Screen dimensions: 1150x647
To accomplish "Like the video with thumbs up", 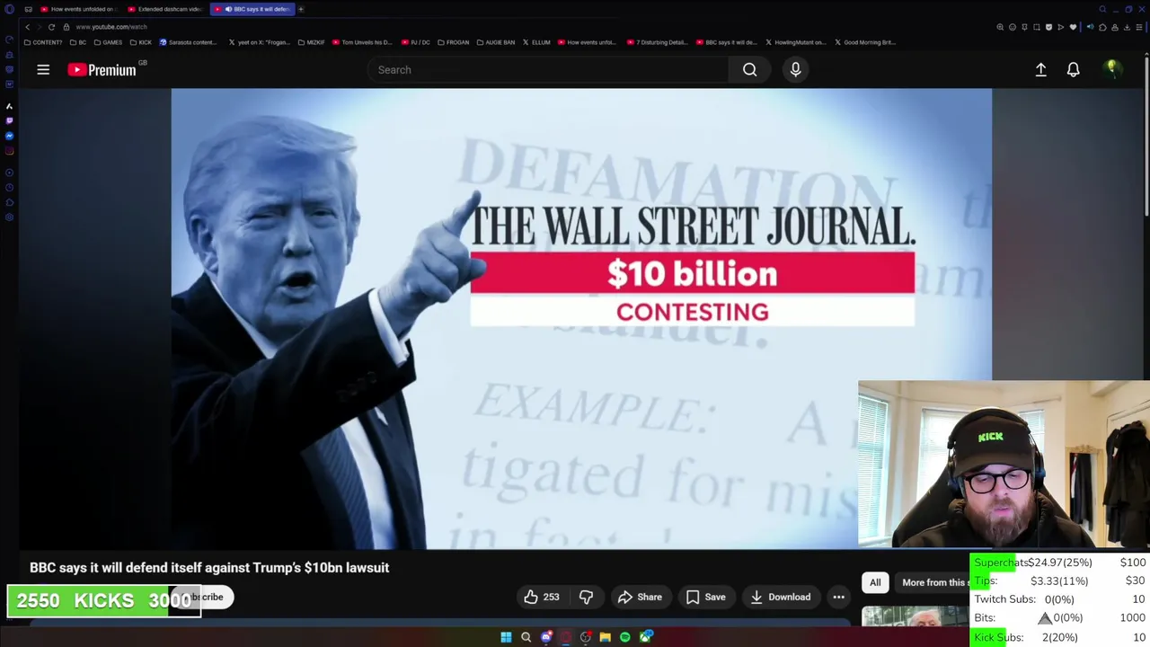I will pos(542,597).
